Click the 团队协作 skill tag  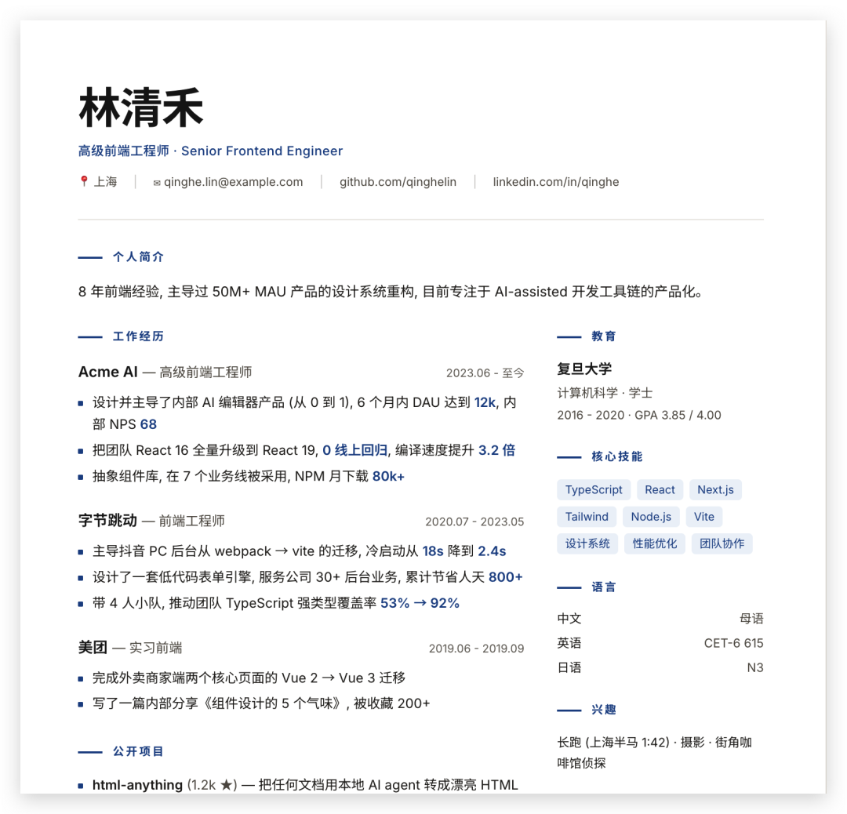(x=722, y=544)
